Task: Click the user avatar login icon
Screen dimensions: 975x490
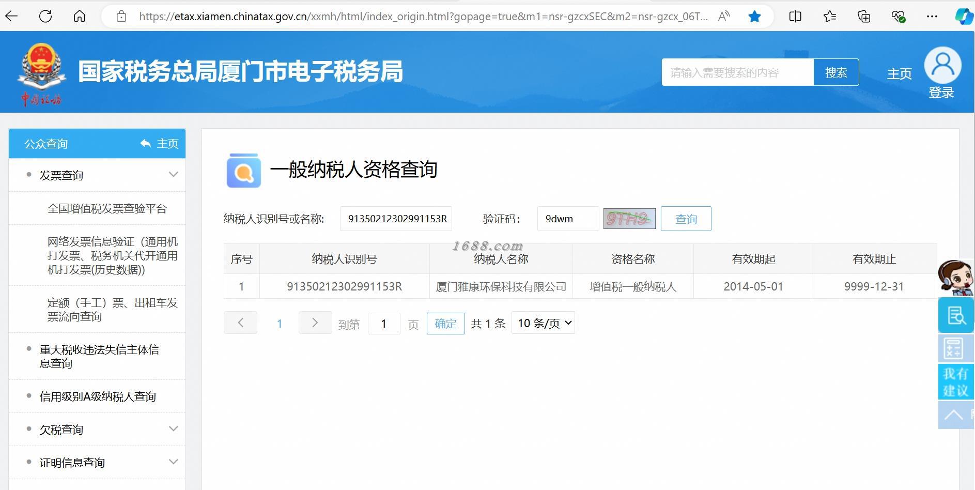Action: [x=943, y=65]
